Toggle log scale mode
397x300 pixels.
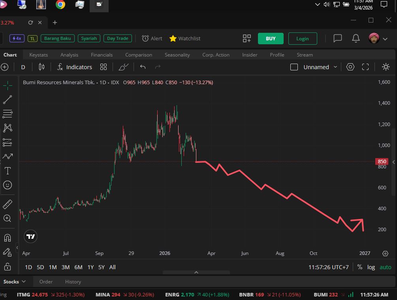[x=371, y=267]
